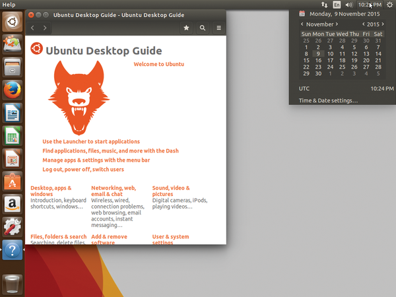Screen dimensions: 396x297
Task: Launch the Ubuntu installer icon in the launcher
Action: click(12, 44)
